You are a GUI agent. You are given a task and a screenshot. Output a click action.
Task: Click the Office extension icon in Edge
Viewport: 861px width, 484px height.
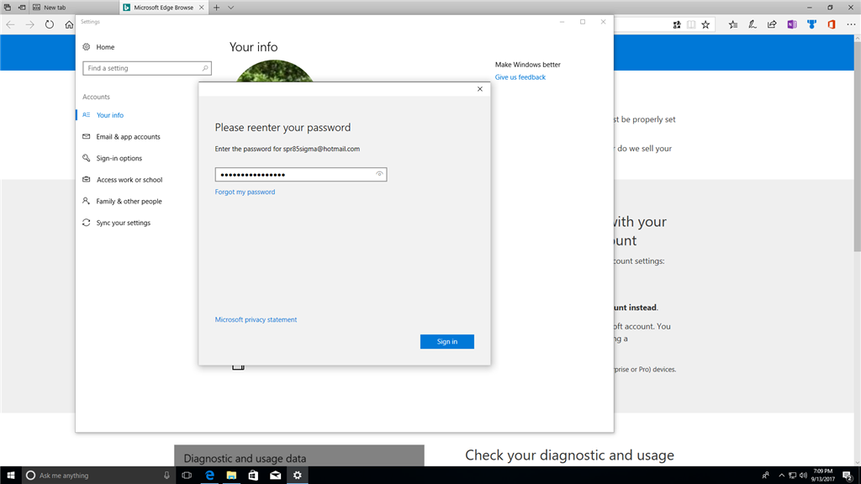coord(832,24)
